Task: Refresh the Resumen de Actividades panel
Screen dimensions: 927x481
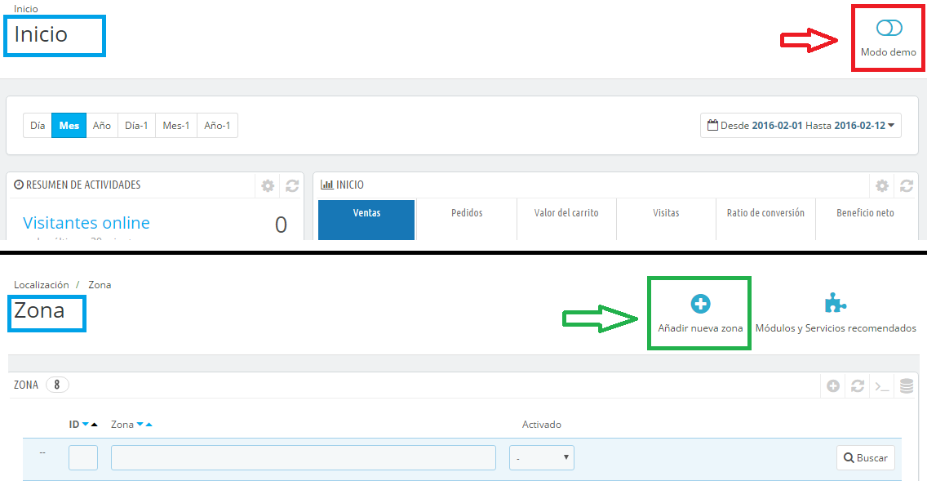Action: pyautogui.click(x=292, y=185)
